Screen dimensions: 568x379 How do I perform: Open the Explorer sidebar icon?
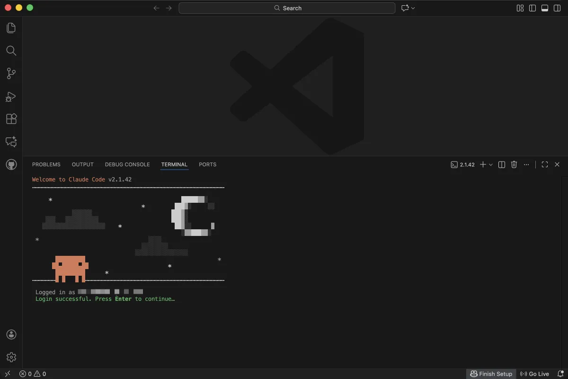[11, 27]
